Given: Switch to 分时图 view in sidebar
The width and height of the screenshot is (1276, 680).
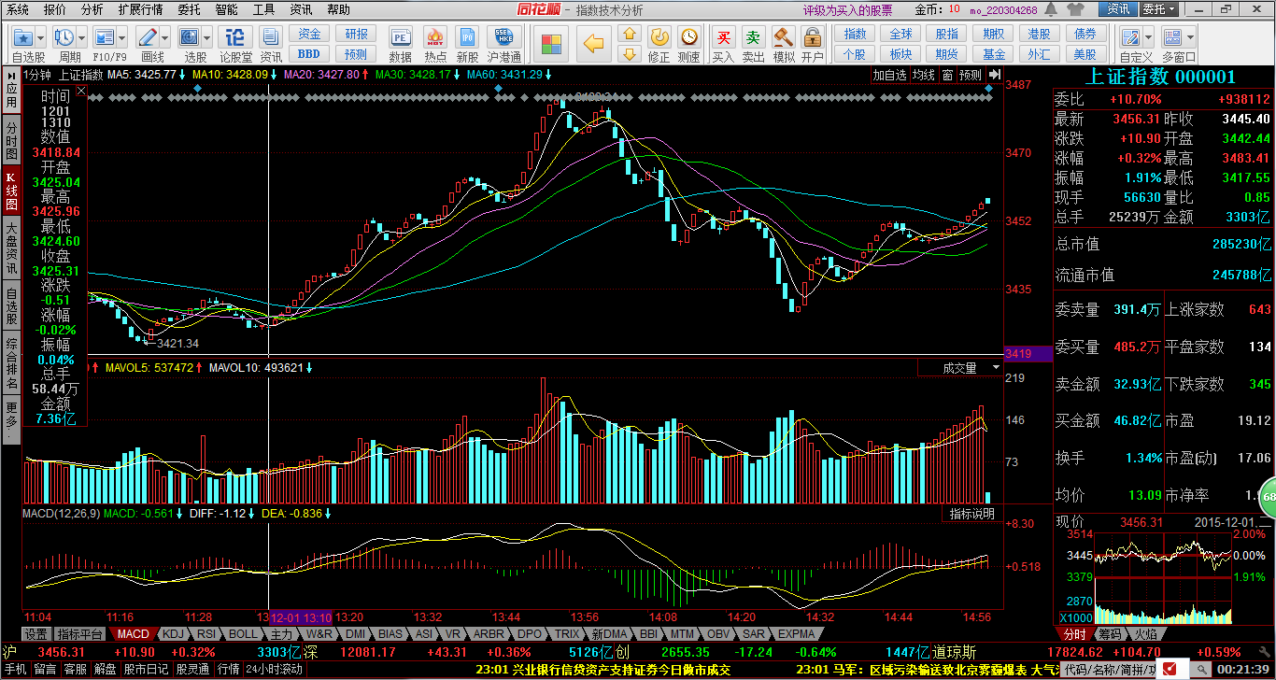Looking at the screenshot, I should pyautogui.click(x=11, y=139).
